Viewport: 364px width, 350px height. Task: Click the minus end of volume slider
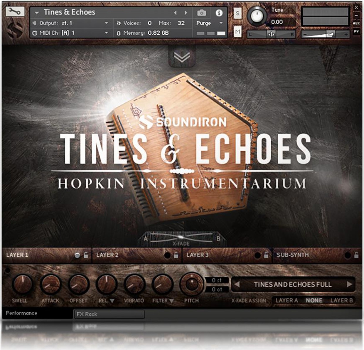[305, 34]
